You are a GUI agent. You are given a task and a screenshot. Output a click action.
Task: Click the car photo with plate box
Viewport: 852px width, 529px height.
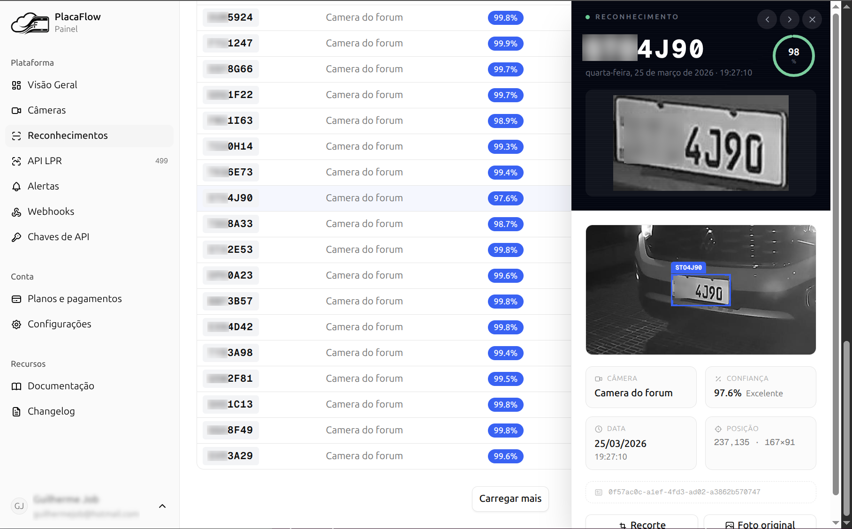coord(700,289)
